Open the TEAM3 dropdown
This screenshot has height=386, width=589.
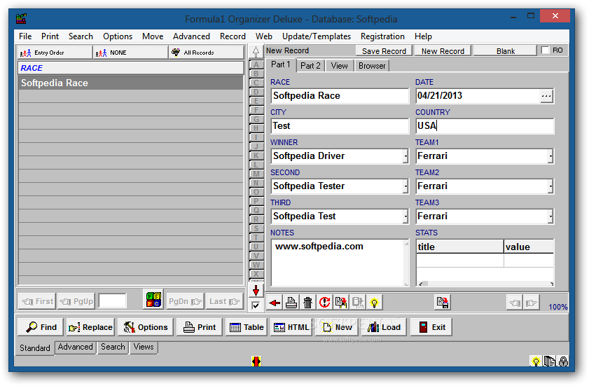click(x=550, y=216)
